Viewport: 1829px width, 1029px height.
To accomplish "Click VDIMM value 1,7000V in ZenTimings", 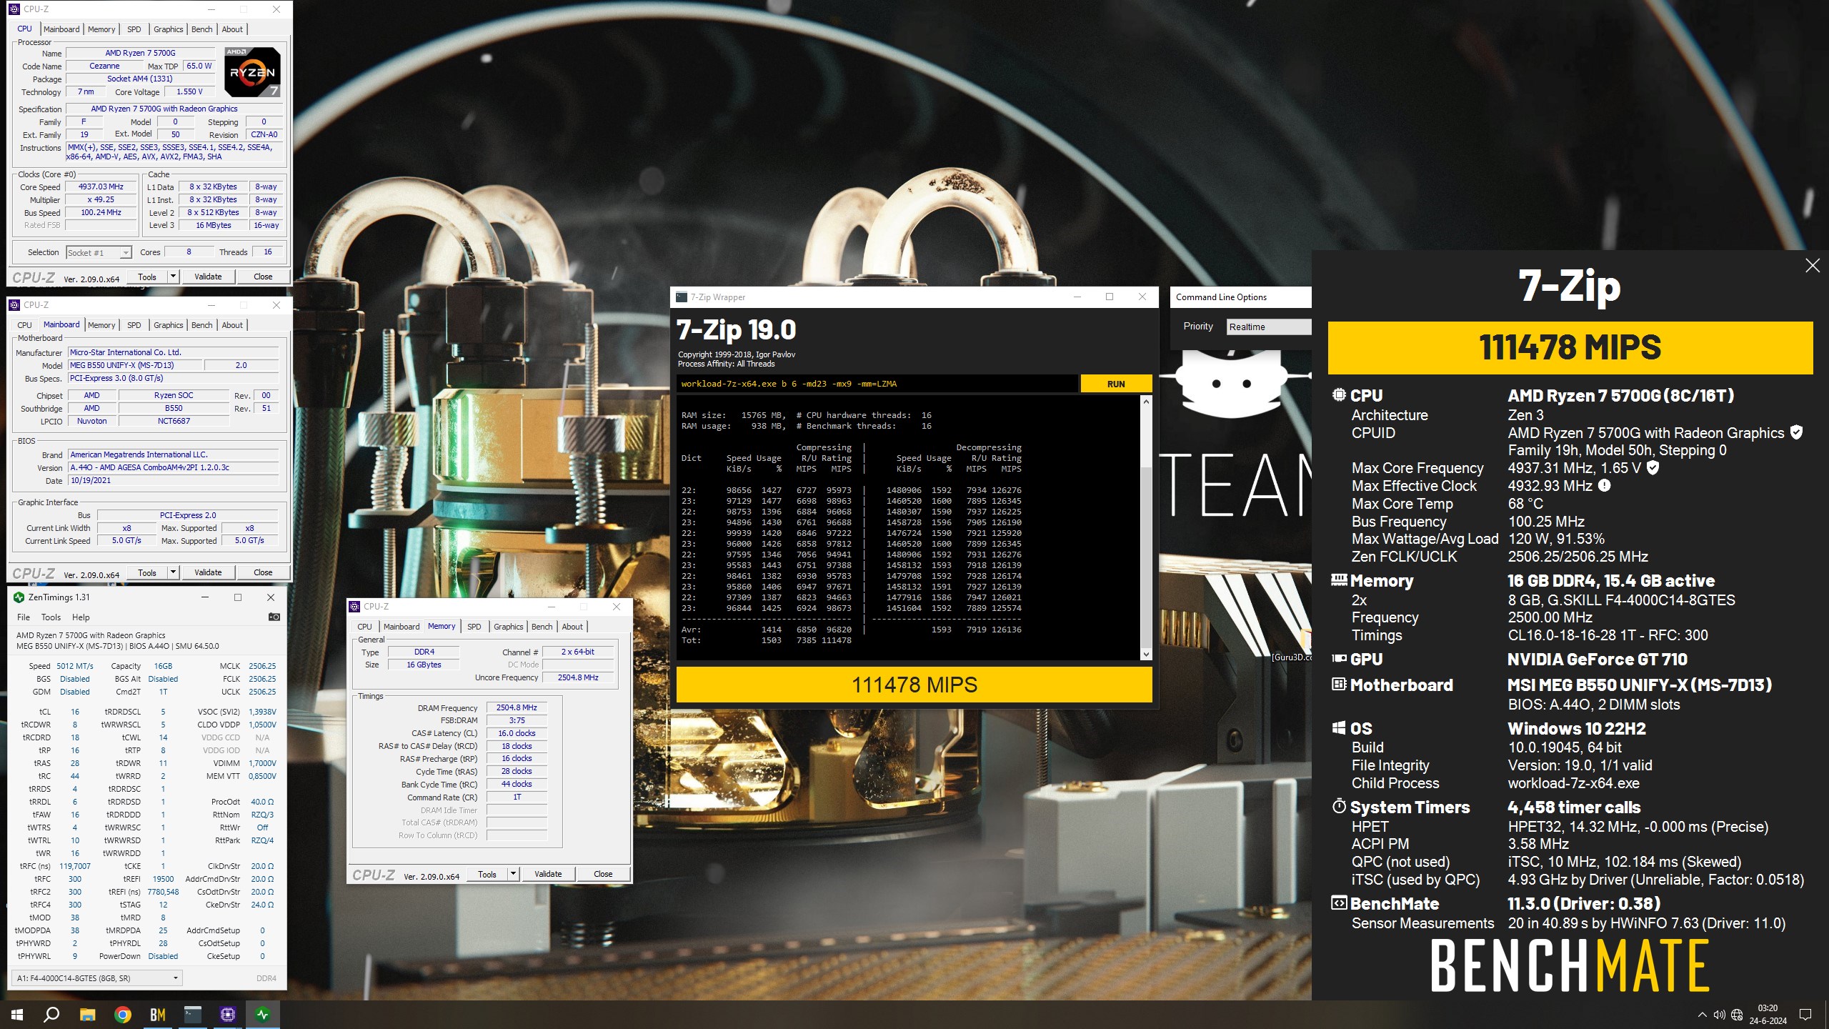I will 262,763.
